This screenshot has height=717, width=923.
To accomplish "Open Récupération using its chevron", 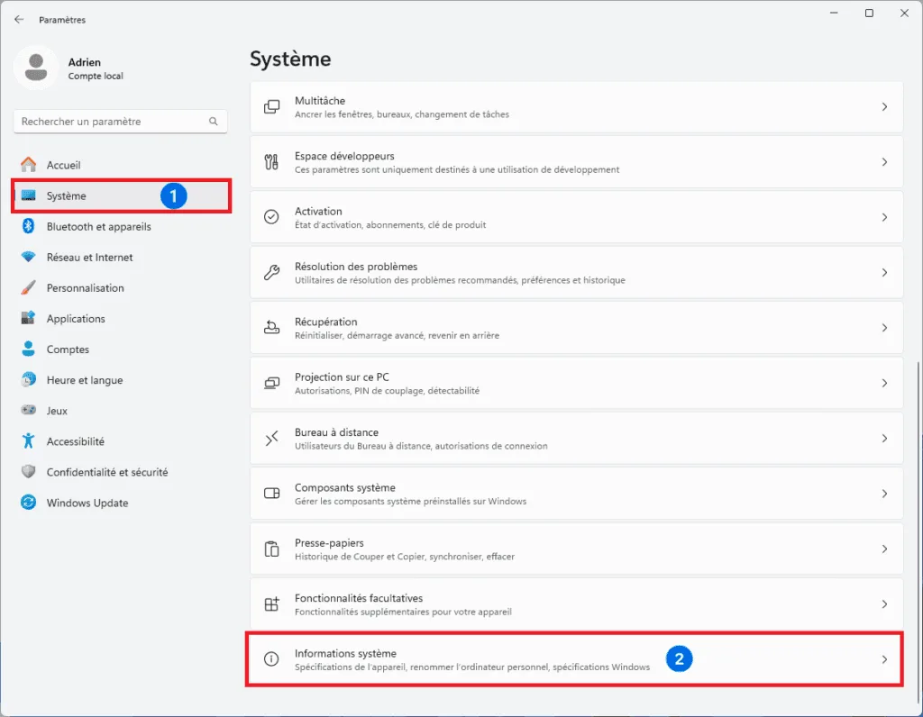I will click(x=884, y=328).
